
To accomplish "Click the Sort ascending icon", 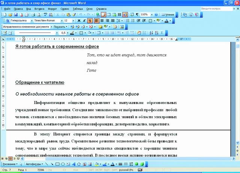I will pos(151,33).
